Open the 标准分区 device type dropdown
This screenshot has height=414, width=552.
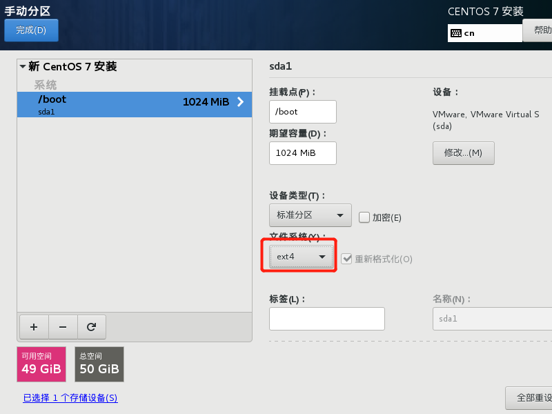click(310, 215)
